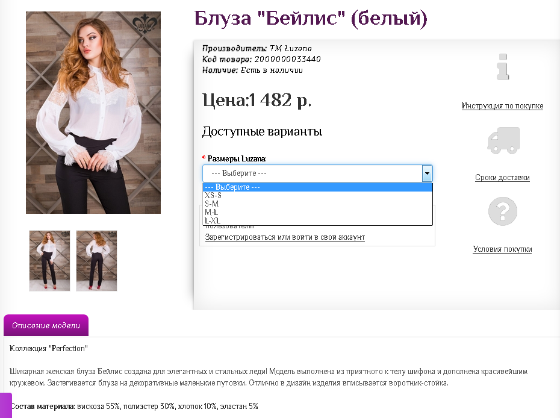The height and width of the screenshot is (418, 560).
Task: Open the front-view full-length thumbnail
Action: click(x=49, y=261)
